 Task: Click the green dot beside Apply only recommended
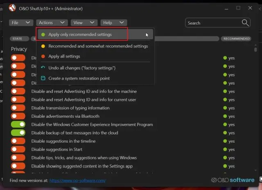point(43,35)
